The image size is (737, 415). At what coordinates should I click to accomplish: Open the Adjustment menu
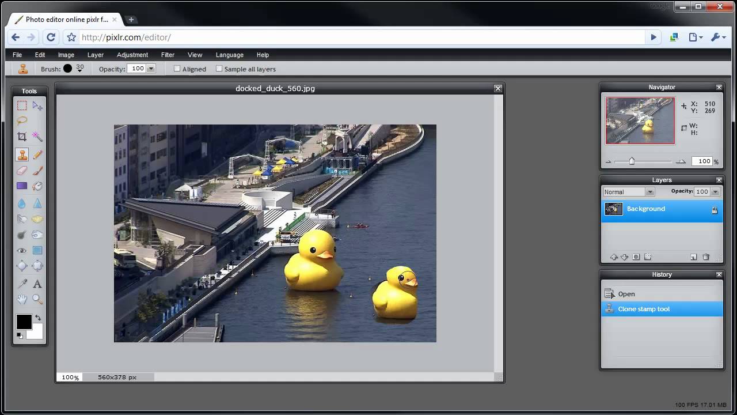132,55
